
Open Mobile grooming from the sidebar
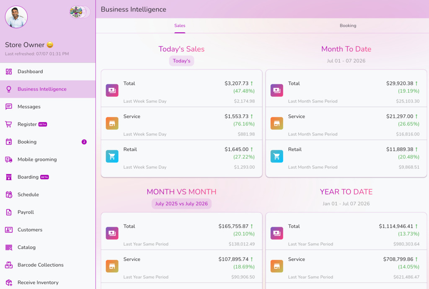[x=48, y=160]
